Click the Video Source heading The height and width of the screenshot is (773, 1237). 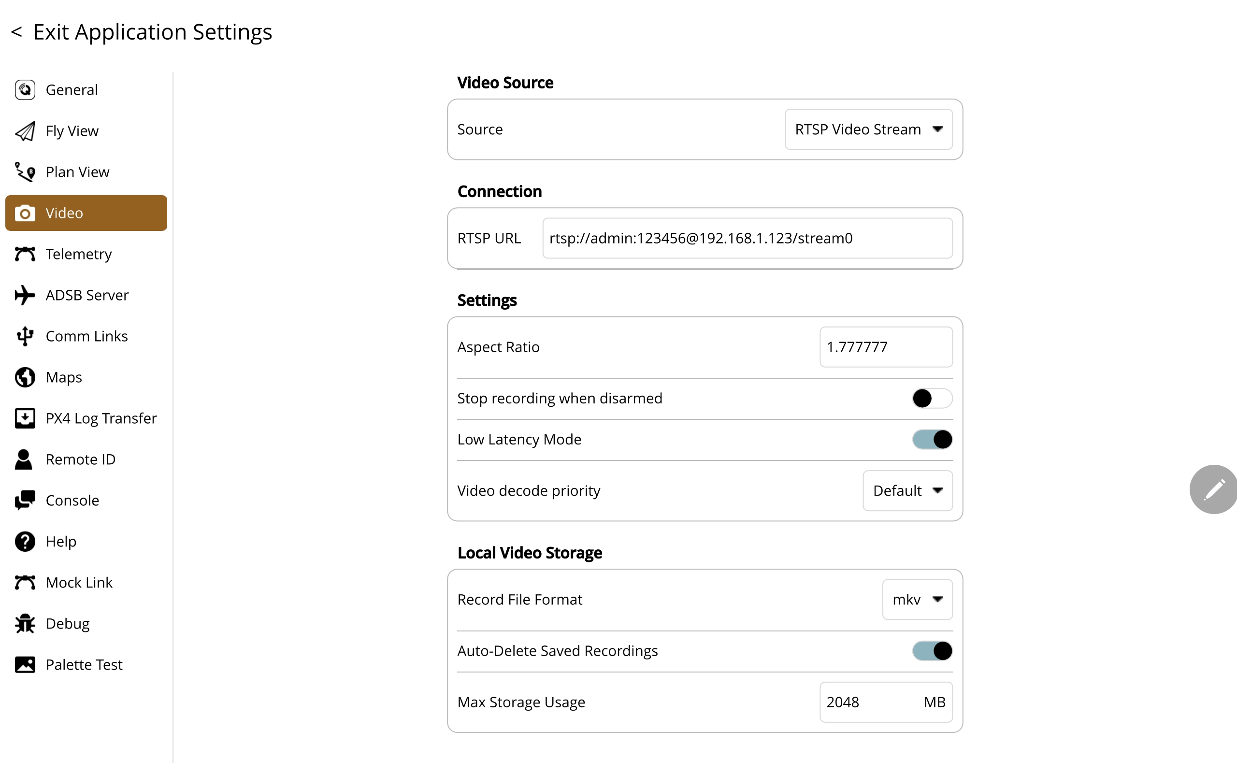[x=505, y=83]
